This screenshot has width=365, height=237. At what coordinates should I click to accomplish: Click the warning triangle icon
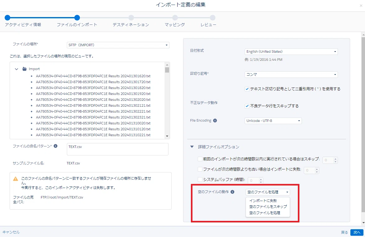tap(15, 179)
